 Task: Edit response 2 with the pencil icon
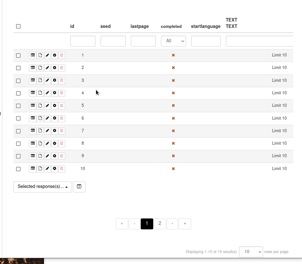coord(47,68)
